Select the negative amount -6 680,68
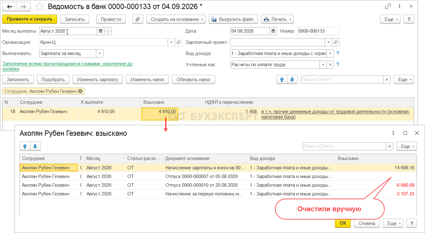Screen dimensions: 425x233 405,185
